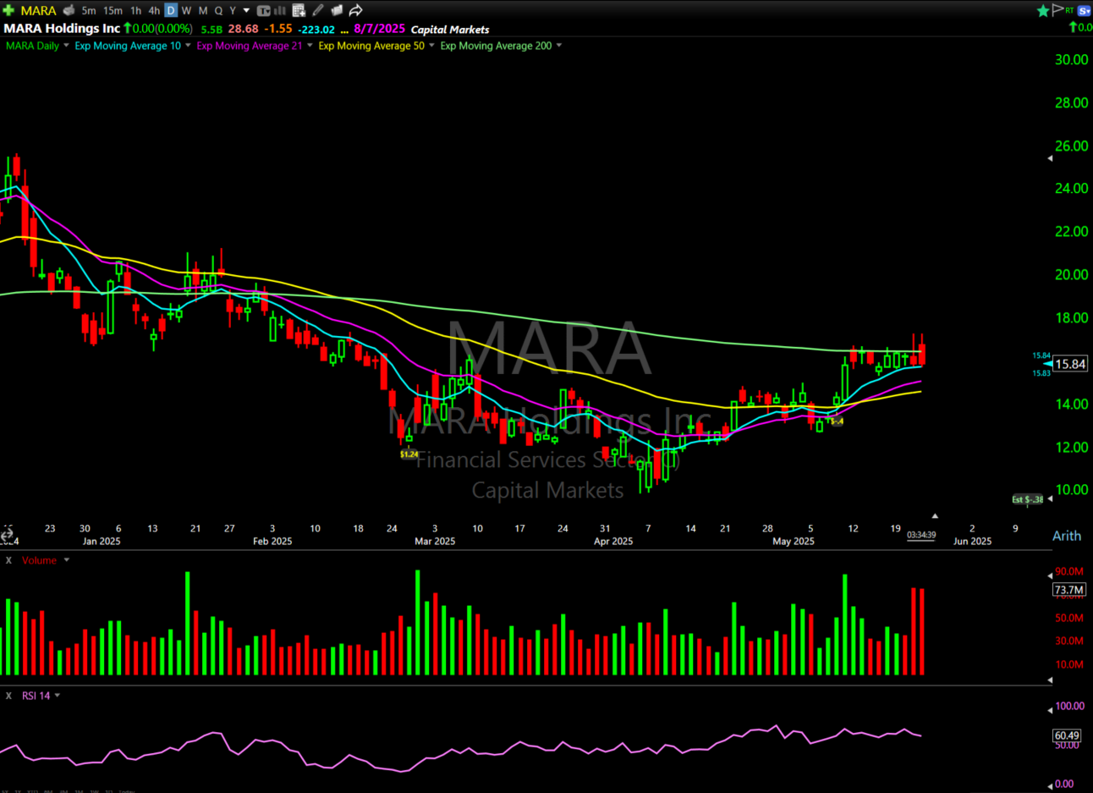Image resolution: width=1093 pixels, height=793 pixels.
Task: Click the Exp Moving Average 21 label
Action: click(x=250, y=46)
